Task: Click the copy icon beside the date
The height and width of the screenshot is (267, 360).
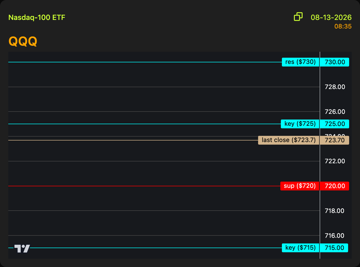Action: [x=298, y=17]
